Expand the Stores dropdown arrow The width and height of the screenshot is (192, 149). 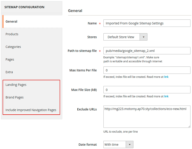pyautogui.click(x=143, y=37)
